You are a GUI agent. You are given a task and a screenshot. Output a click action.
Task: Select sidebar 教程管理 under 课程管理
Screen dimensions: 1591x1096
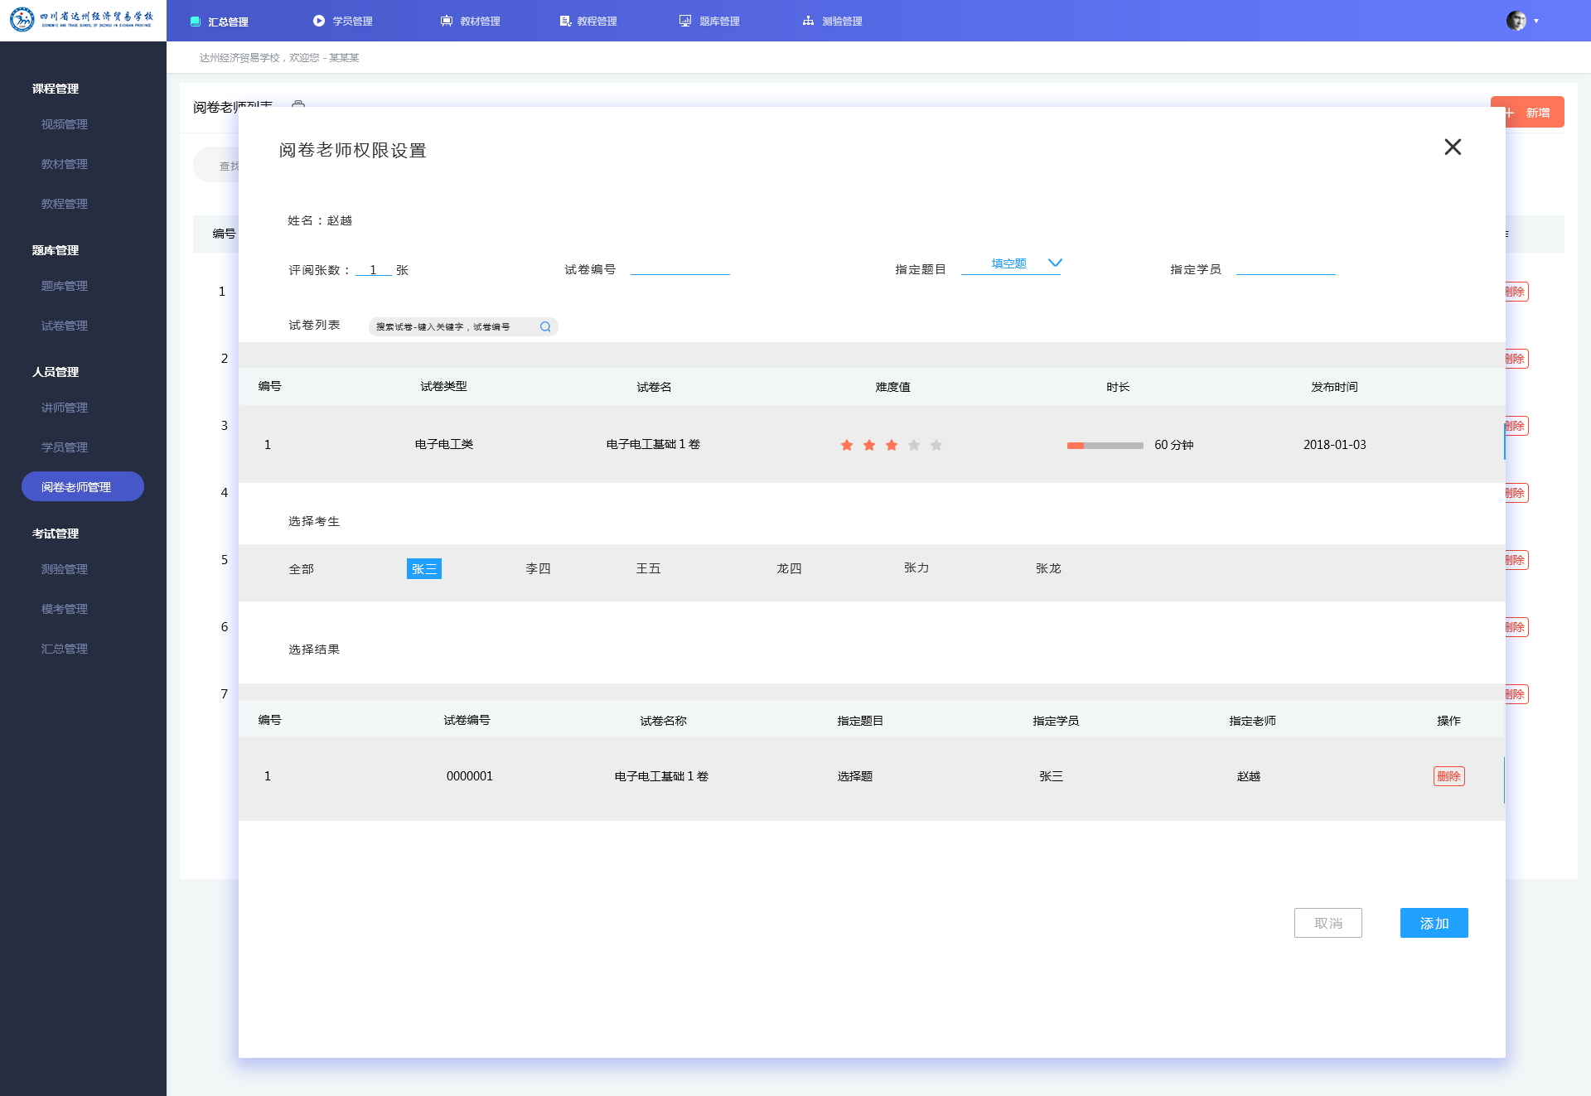coord(65,204)
